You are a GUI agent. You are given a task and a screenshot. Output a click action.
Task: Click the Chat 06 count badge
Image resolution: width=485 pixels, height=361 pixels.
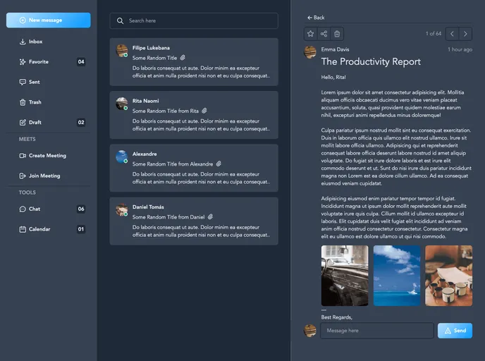[x=81, y=209]
